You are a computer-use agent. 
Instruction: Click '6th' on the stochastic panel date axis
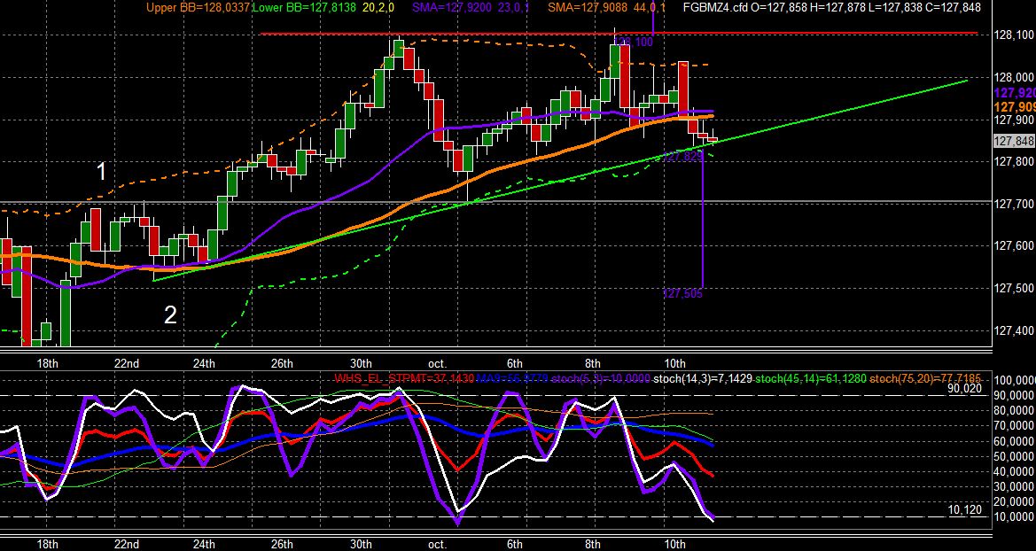pyautogui.click(x=515, y=545)
